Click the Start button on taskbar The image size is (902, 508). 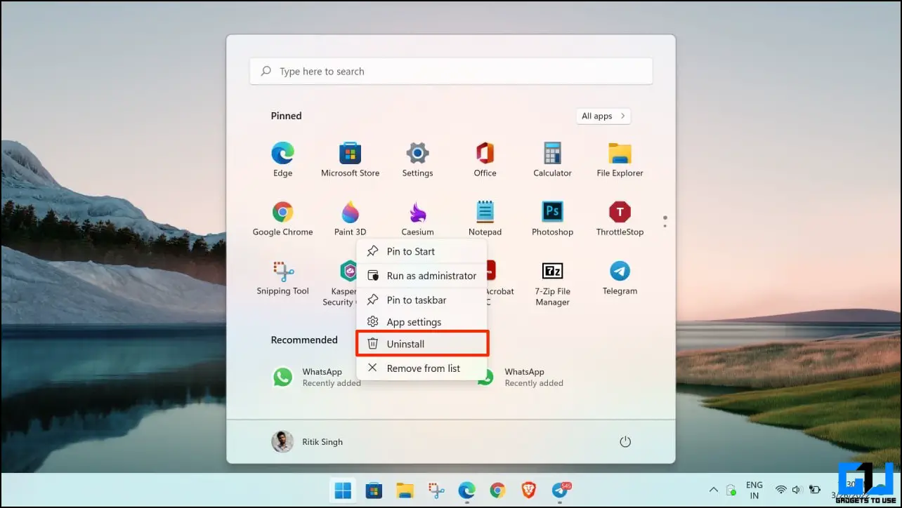click(343, 490)
